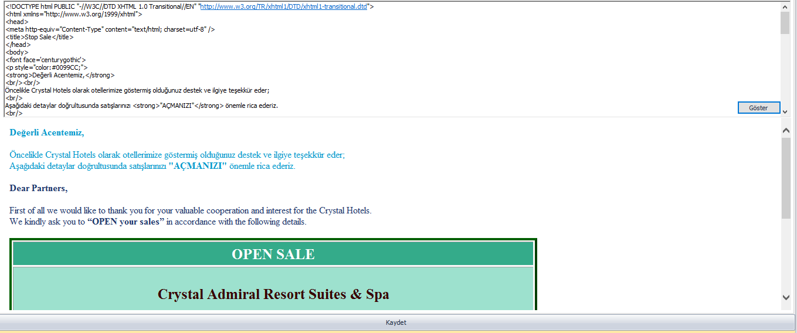Viewport: 797px width, 333px height.
Task: Click the preview pane scroll-up arrow
Action: 786,130
